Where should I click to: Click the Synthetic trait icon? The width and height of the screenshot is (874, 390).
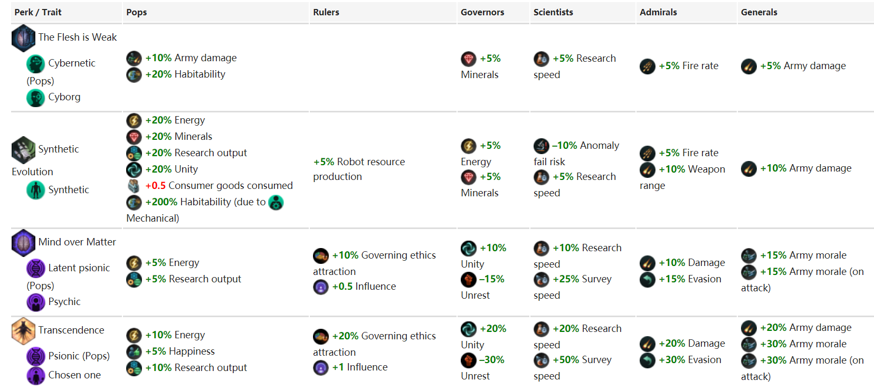point(36,190)
